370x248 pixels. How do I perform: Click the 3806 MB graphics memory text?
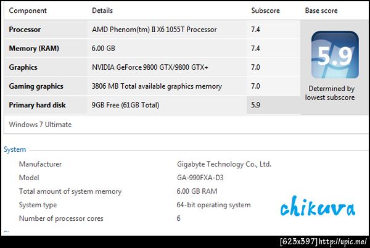coord(157,86)
